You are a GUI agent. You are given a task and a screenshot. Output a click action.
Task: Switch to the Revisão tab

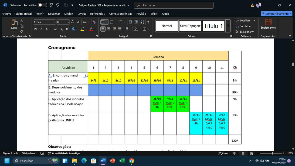[x=141, y=14]
